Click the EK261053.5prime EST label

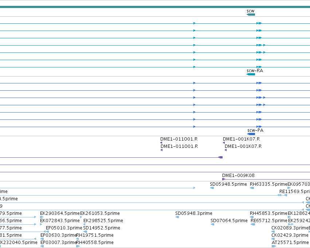[x=100, y=213]
